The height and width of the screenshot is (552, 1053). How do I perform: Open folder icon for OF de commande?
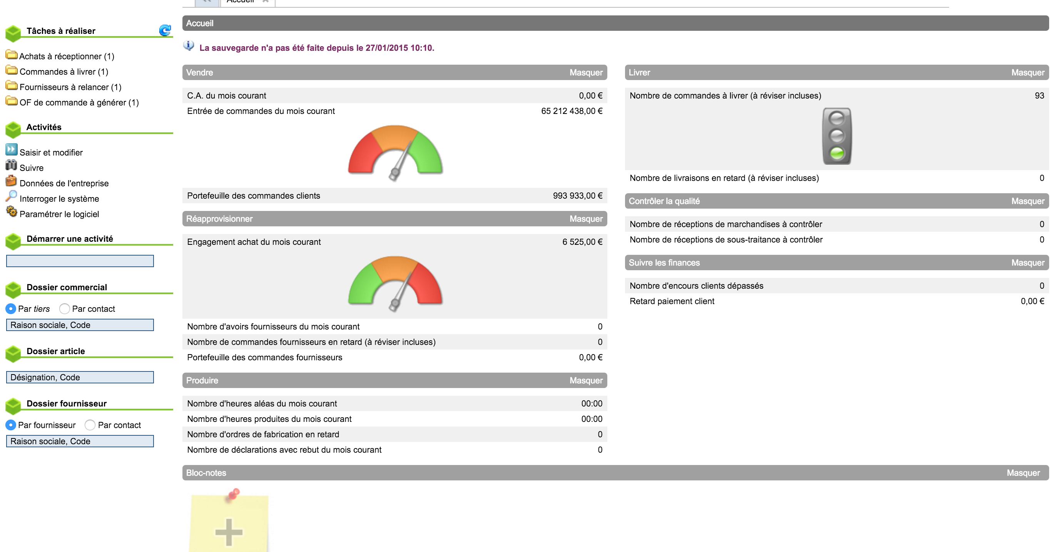[x=12, y=100]
